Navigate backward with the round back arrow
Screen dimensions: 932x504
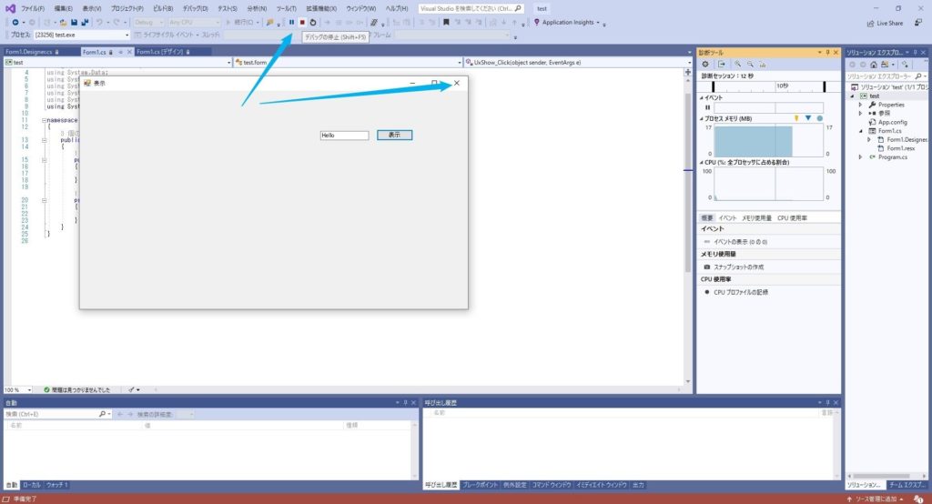tap(15, 22)
